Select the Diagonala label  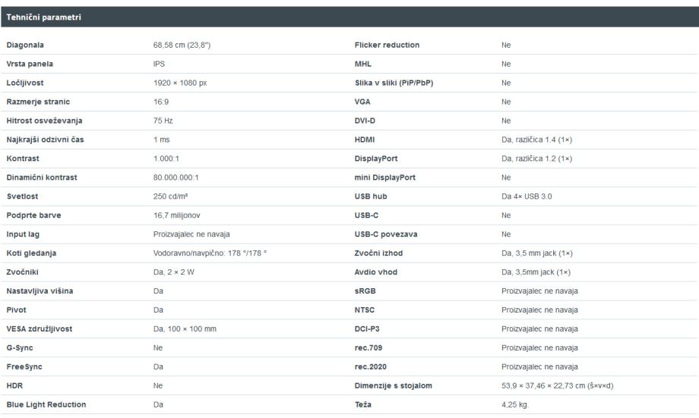click(25, 45)
